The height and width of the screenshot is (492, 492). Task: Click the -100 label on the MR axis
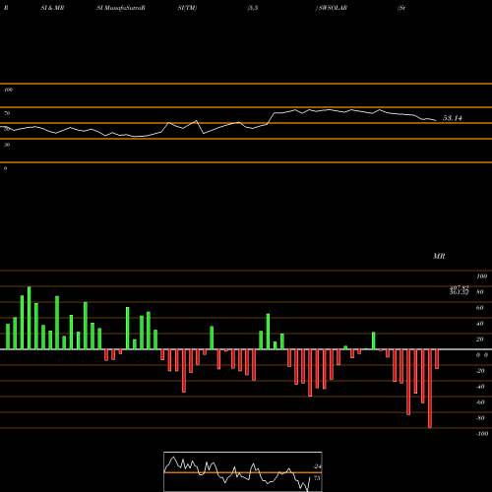(x=482, y=434)
